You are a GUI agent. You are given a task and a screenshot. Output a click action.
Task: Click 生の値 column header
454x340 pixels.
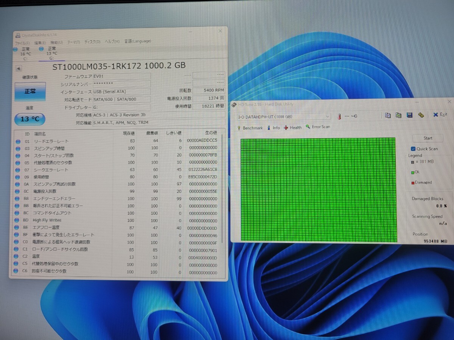pyautogui.click(x=211, y=133)
